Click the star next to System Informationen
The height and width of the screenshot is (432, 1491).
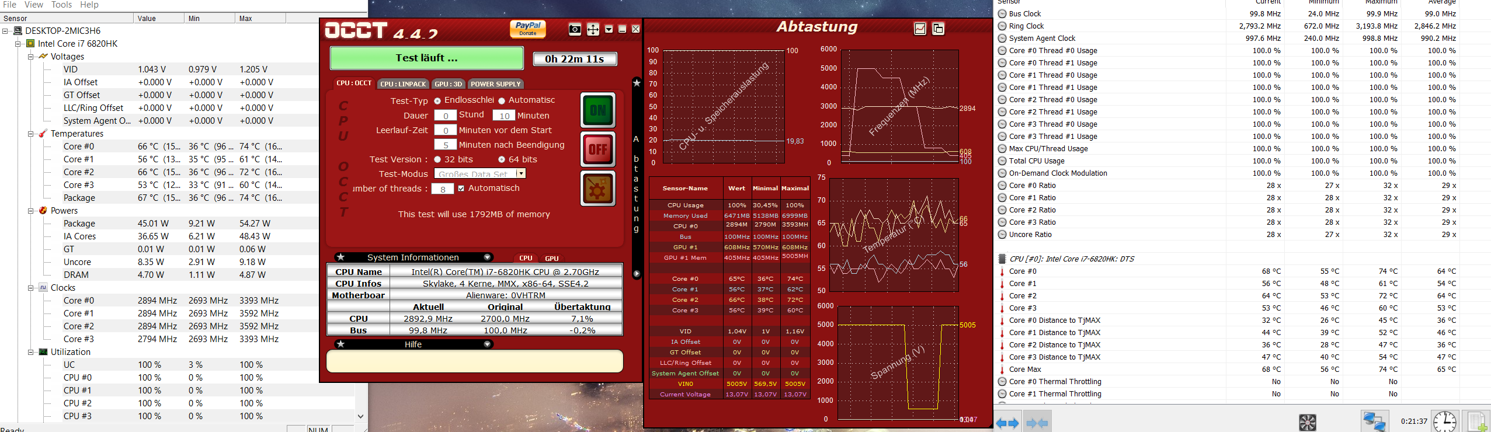(340, 257)
